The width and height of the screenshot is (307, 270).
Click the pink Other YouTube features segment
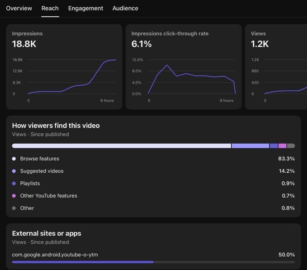pyautogui.click(x=282, y=146)
